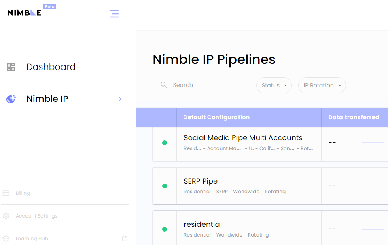Click the Dashboard grid icon

point(11,67)
